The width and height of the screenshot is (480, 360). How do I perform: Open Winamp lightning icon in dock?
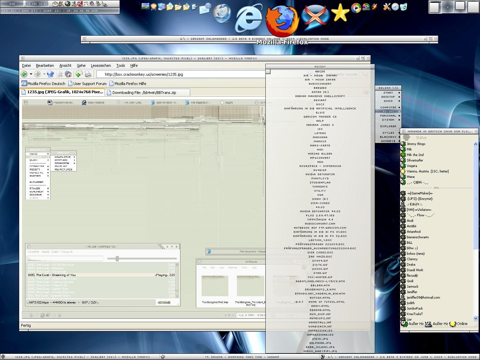pos(374,7)
